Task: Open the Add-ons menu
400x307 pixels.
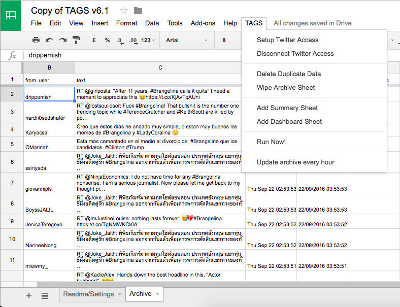Action: [x=203, y=23]
